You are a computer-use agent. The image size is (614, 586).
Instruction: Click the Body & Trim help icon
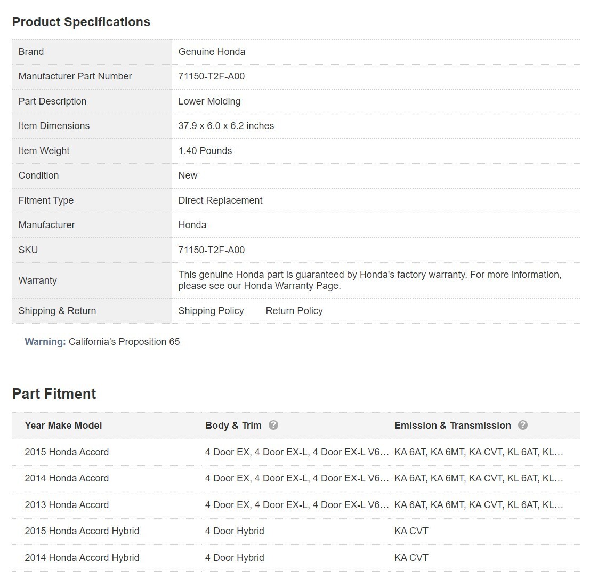point(273,425)
